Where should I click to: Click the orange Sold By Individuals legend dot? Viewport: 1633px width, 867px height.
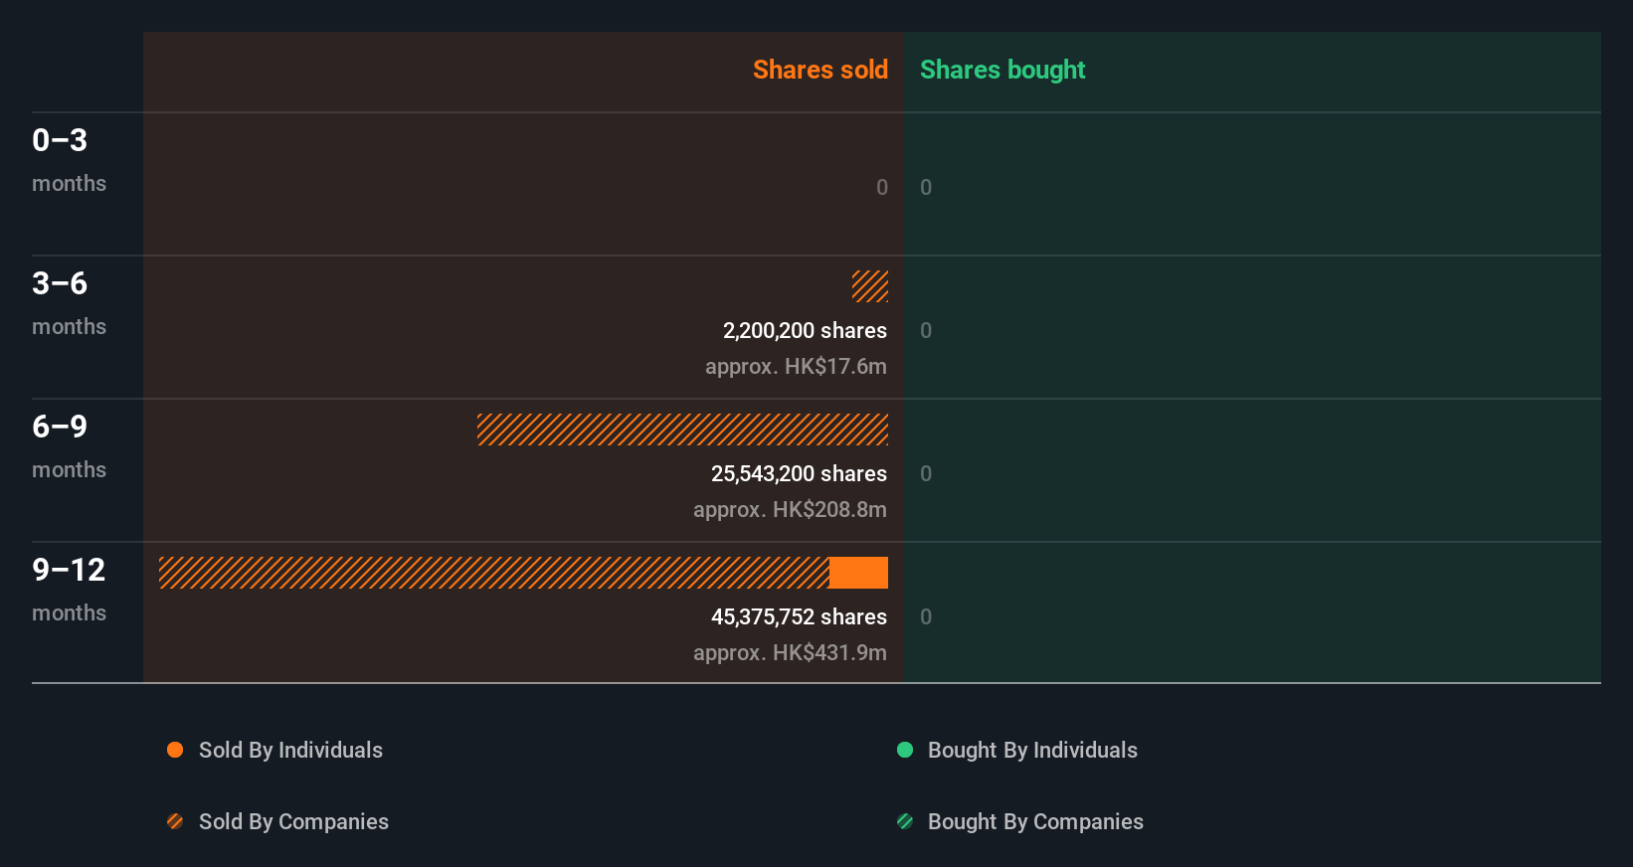click(175, 750)
